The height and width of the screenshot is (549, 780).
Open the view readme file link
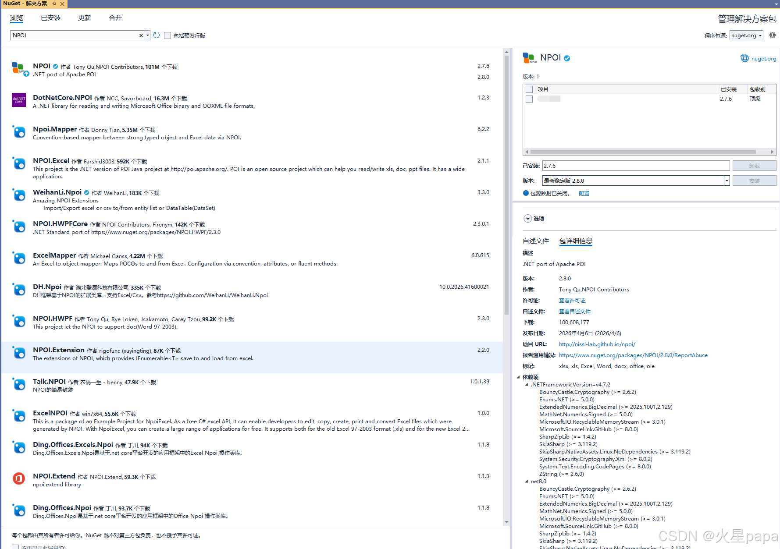[575, 312]
